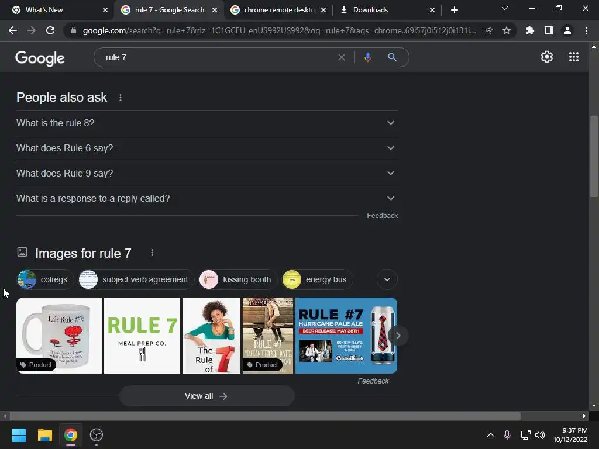Select the rule 7 - Google Search tab
Screen dimensions: 599x449
tap(168, 10)
